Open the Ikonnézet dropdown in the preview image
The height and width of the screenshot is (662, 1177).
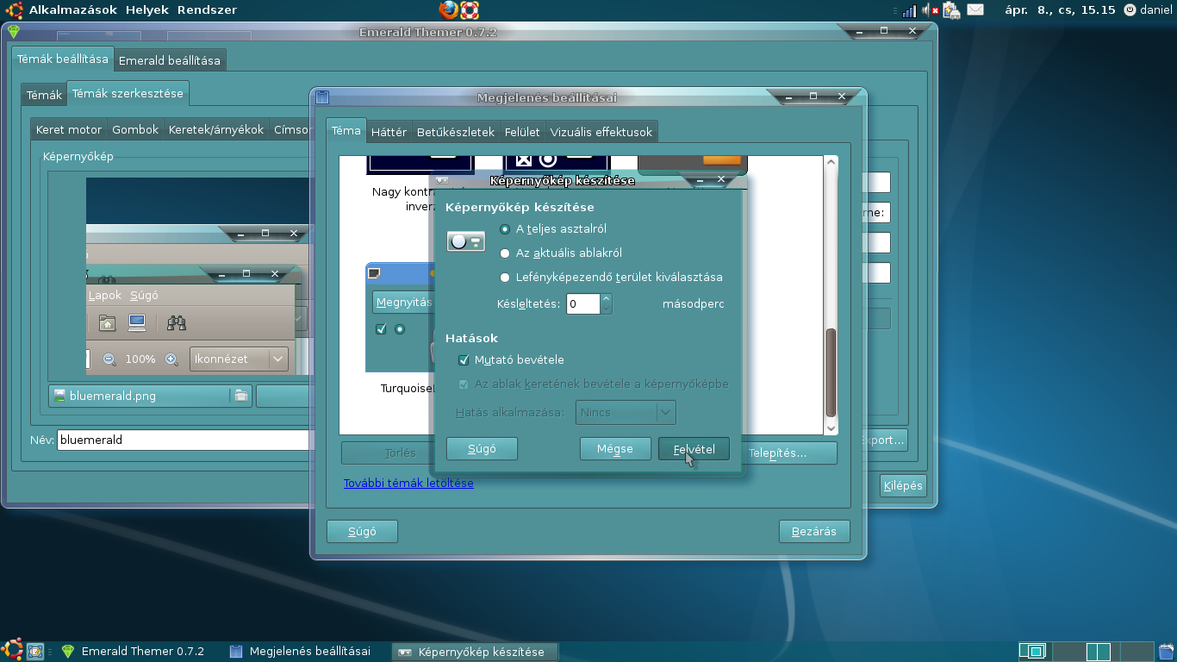(239, 359)
